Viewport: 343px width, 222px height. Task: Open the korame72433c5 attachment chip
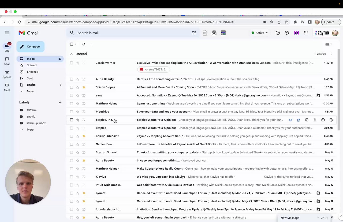point(154,69)
